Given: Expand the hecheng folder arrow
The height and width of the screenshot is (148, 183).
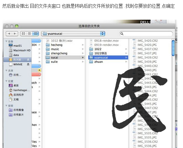Looking at the screenshot, I should (83, 45).
